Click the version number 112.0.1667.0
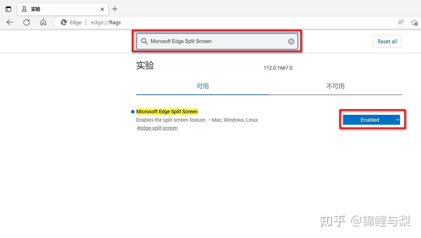This screenshot has width=421, height=238. click(x=278, y=68)
